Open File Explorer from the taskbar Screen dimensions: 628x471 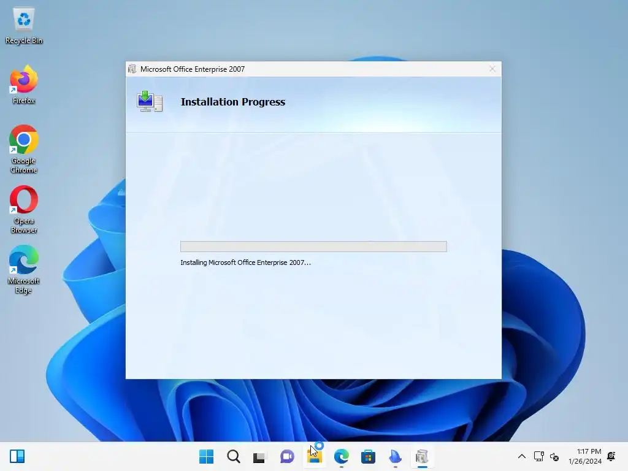tap(315, 456)
